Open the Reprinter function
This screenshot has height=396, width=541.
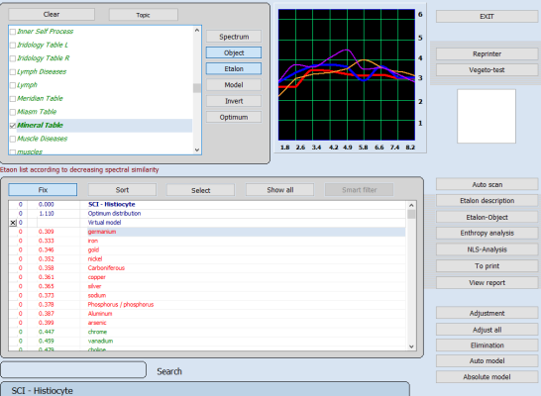[x=487, y=53]
